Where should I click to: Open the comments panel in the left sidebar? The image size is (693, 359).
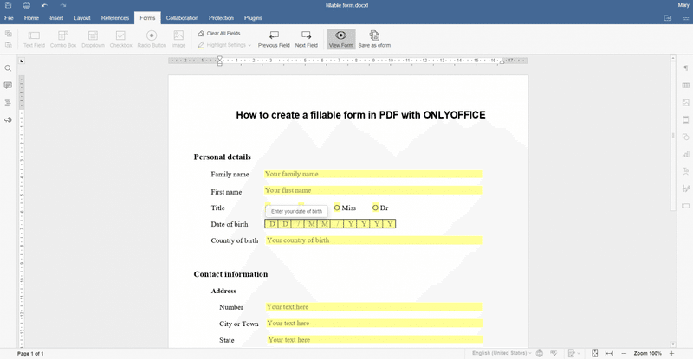[x=8, y=86]
